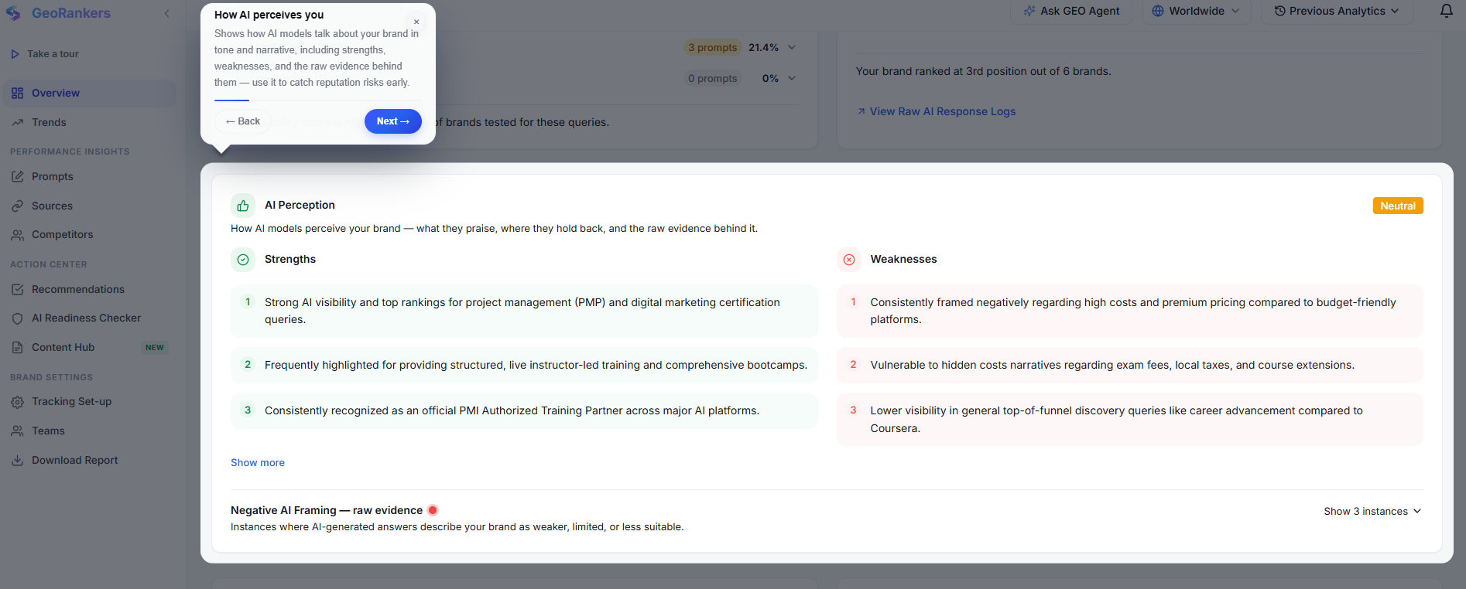Click the GeoRankers brand name text
This screenshot has height=589, width=1466.
[71, 13]
